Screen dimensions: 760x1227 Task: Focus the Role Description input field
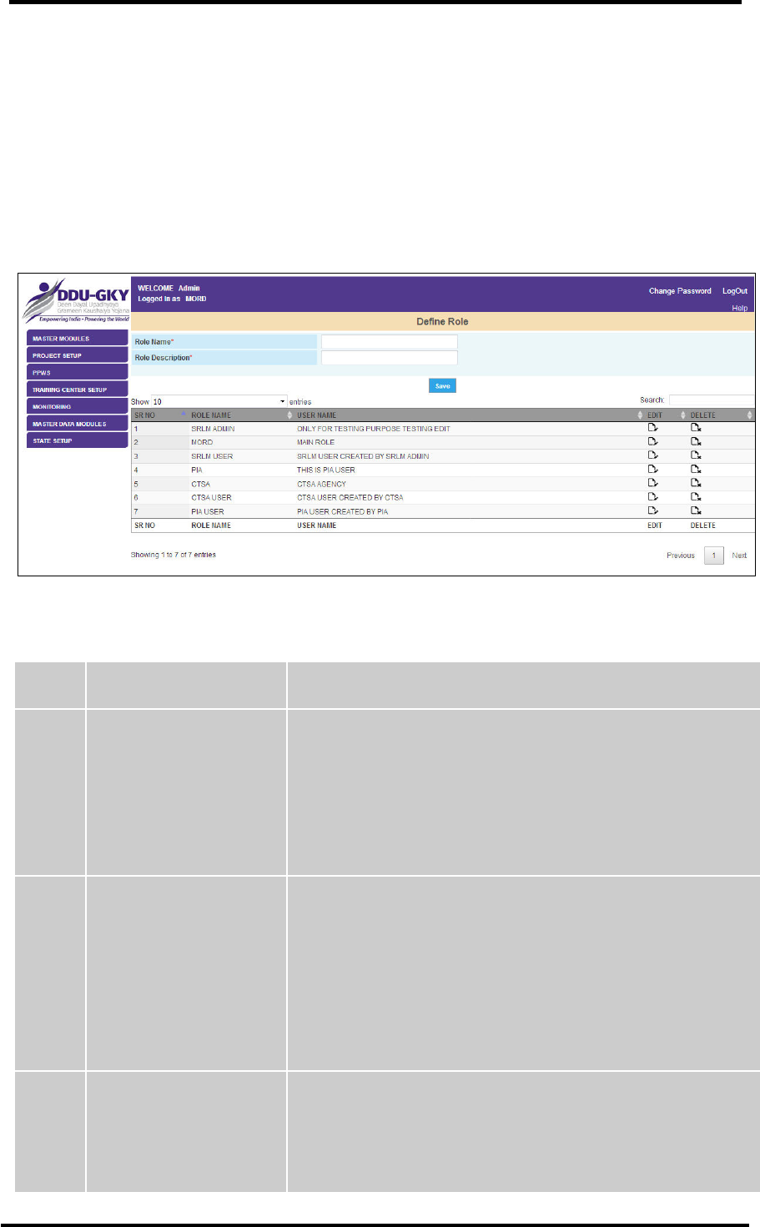pyautogui.click(x=390, y=358)
